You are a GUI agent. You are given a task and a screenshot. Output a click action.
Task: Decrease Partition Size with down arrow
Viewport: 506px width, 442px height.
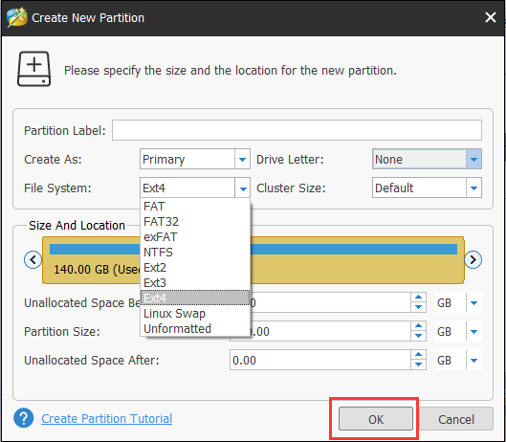point(419,336)
